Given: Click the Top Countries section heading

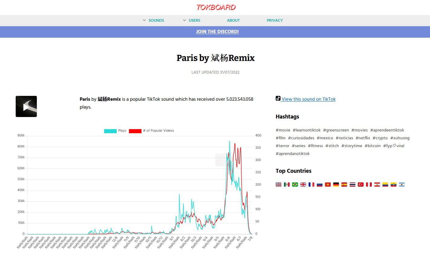Looking at the screenshot, I should [x=294, y=171].
